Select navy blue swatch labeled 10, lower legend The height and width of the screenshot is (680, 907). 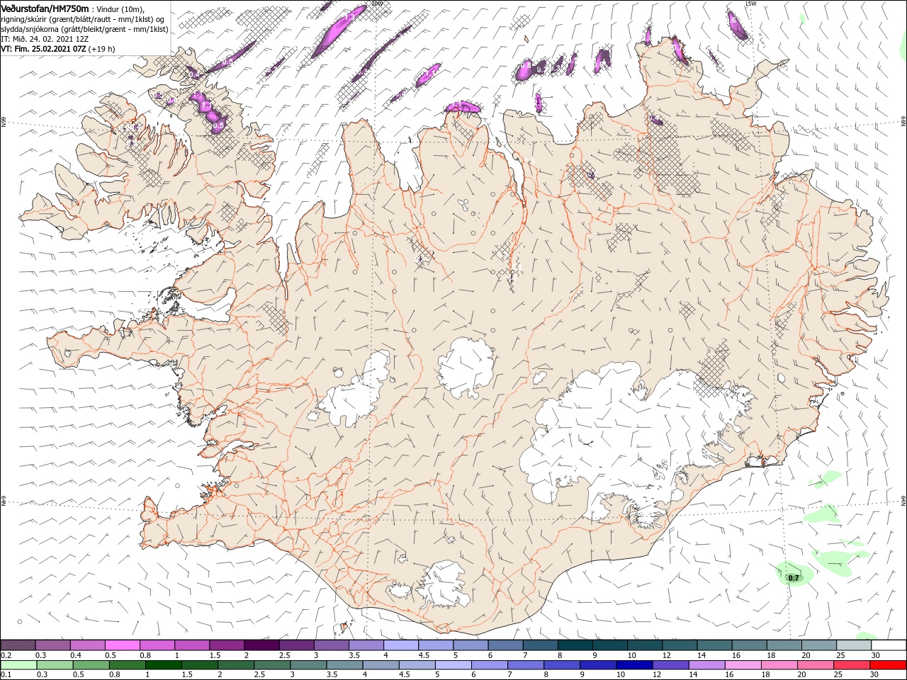pyautogui.click(x=633, y=665)
